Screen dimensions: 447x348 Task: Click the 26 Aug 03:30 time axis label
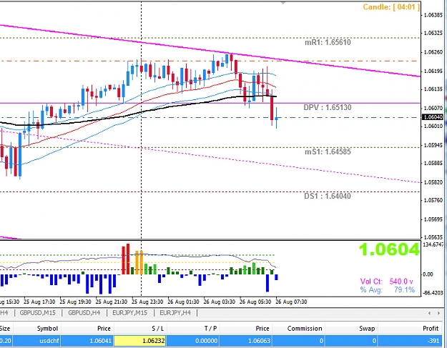click(x=220, y=302)
